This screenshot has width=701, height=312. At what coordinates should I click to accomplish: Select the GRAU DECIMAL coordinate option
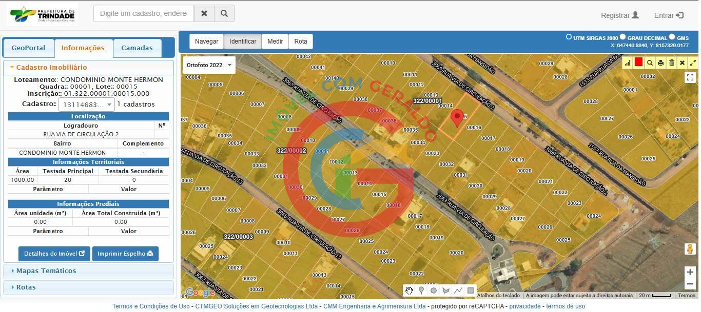[x=622, y=37]
